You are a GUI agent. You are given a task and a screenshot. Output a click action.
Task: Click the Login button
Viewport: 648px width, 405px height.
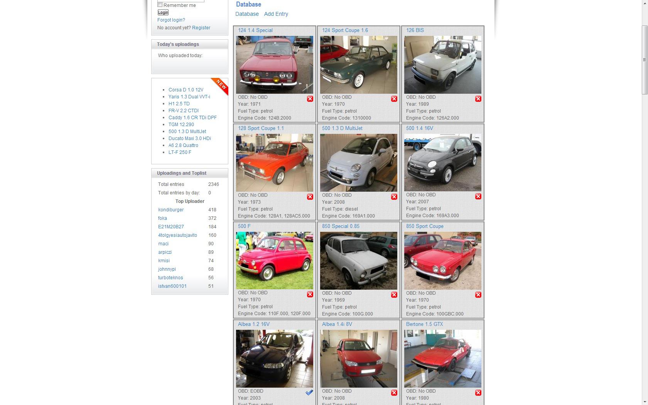click(x=163, y=12)
